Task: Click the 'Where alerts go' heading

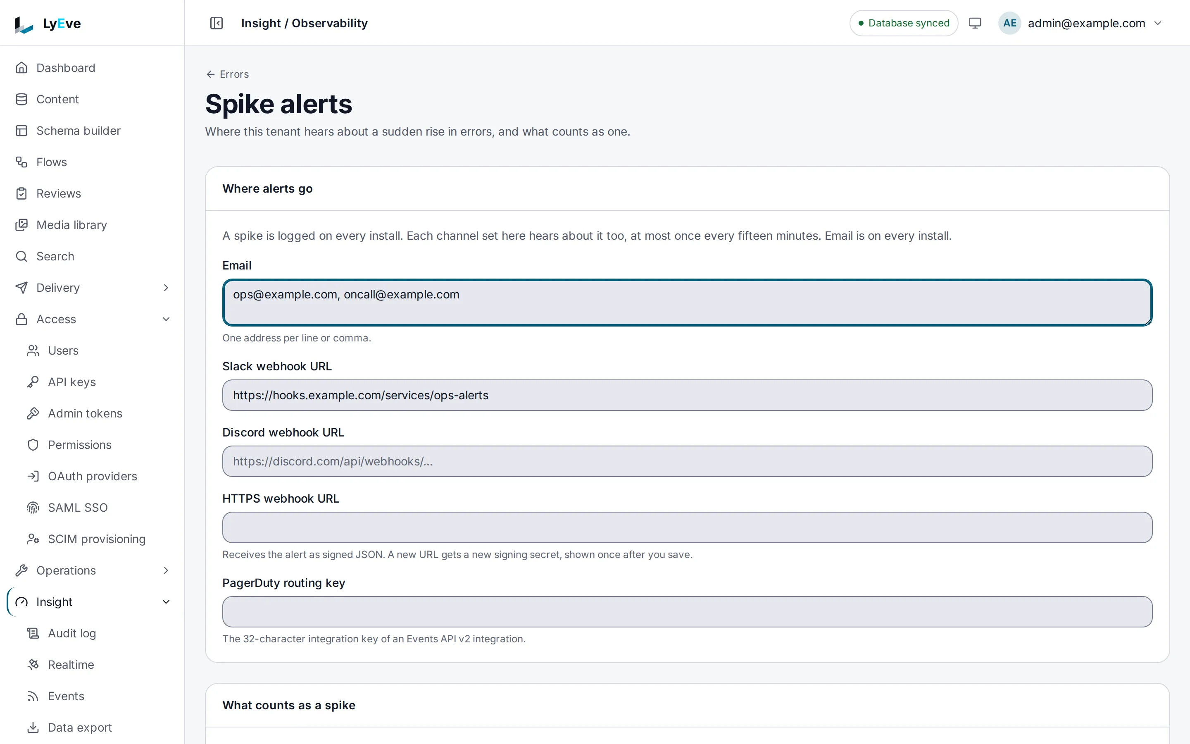Action: click(267, 188)
